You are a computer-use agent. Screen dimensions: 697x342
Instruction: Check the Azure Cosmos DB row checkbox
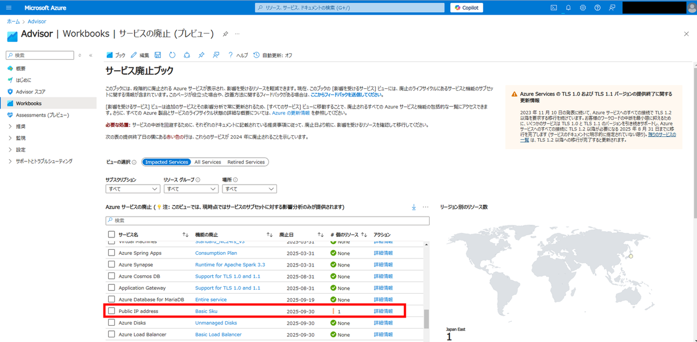(112, 276)
